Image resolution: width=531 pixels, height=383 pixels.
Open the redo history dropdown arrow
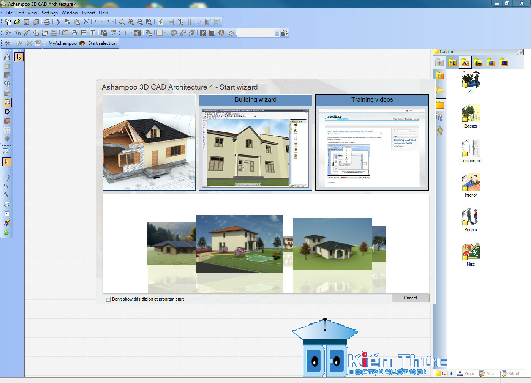[x=113, y=22]
